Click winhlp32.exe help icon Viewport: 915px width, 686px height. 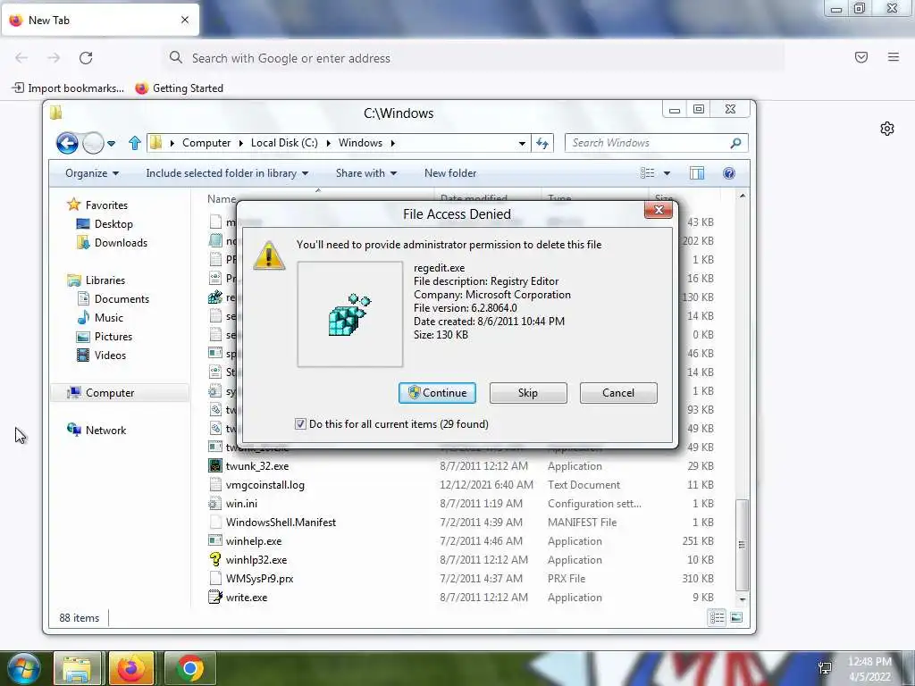(215, 559)
